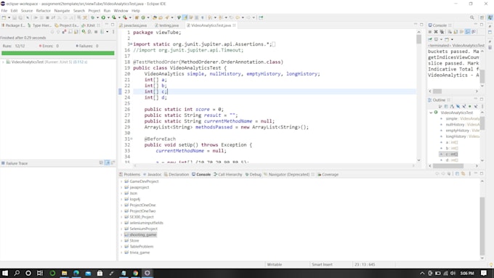Viewport: 494px width, 278px height.
Task: Switch to the testing.java editor tab
Action: pyautogui.click(x=166, y=25)
